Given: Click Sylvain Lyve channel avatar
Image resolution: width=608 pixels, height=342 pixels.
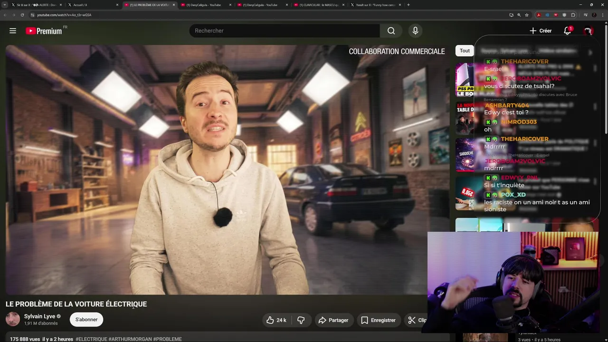Looking at the screenshot, I should 13,319.
